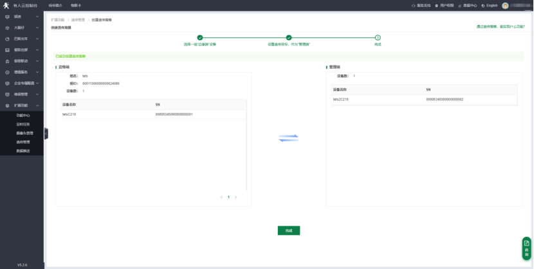534x269 pixels.
Task: Click the first step checkmark circle
Action: [x=200, y=38]
